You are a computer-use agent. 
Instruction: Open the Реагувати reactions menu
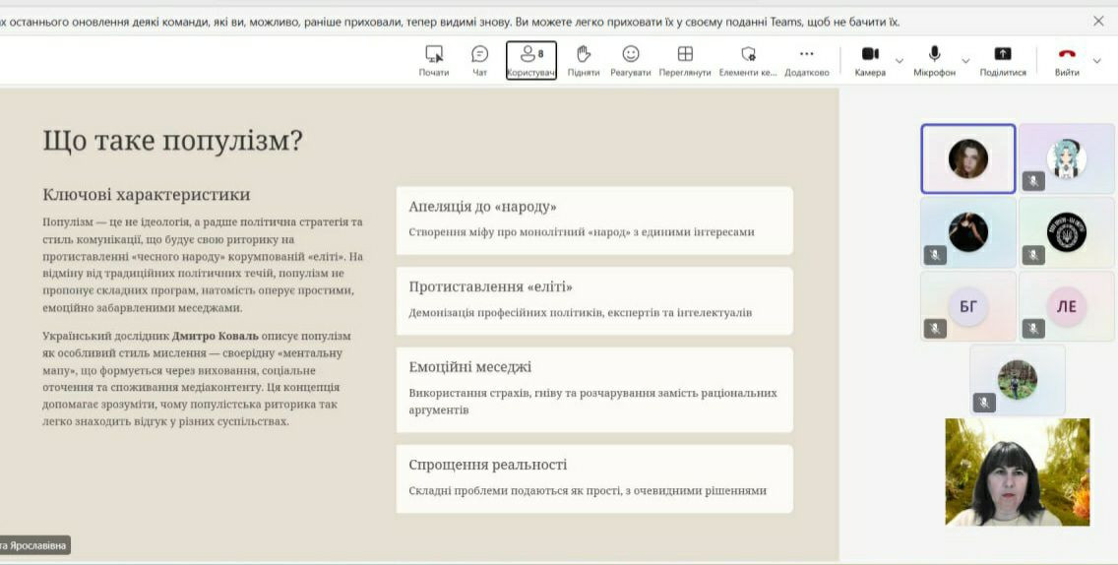(630, 61)
